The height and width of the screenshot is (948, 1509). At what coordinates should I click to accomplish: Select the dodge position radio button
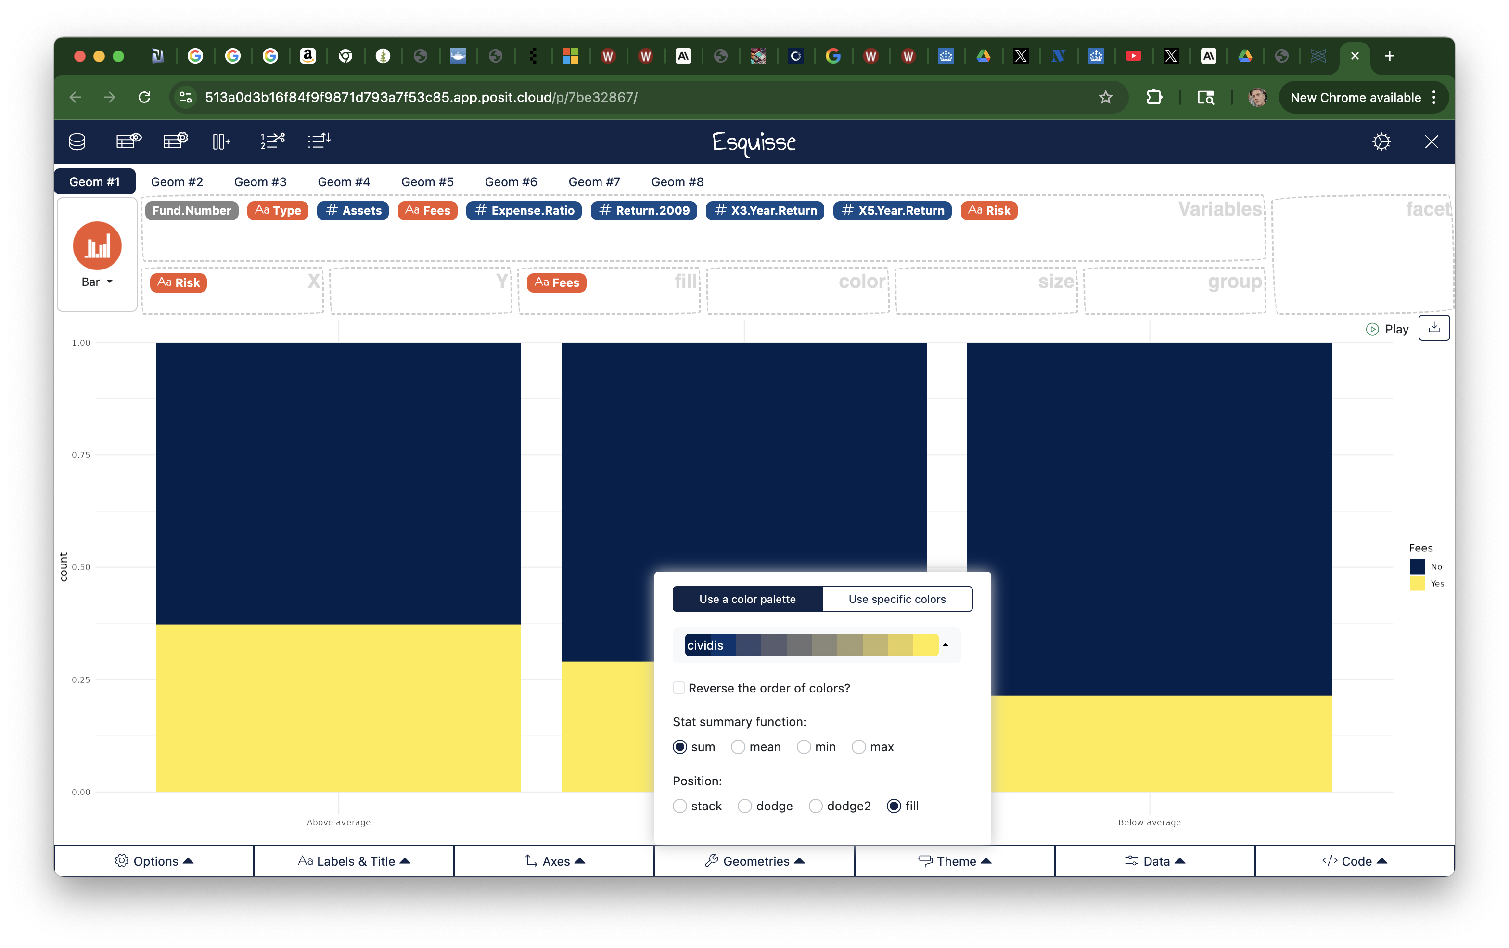coord(744,806)
